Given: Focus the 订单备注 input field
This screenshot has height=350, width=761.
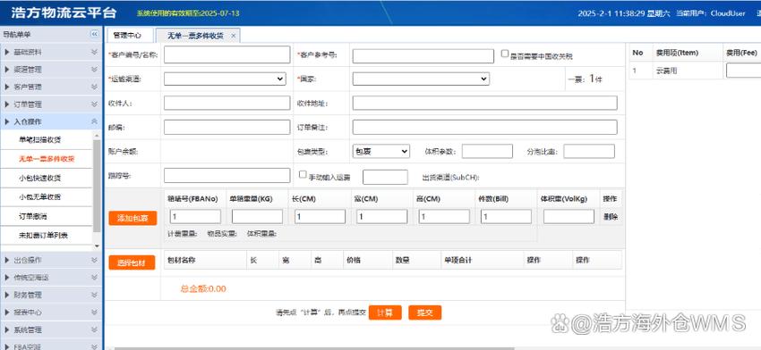Looking at the screenshot, I should (485, 128).
